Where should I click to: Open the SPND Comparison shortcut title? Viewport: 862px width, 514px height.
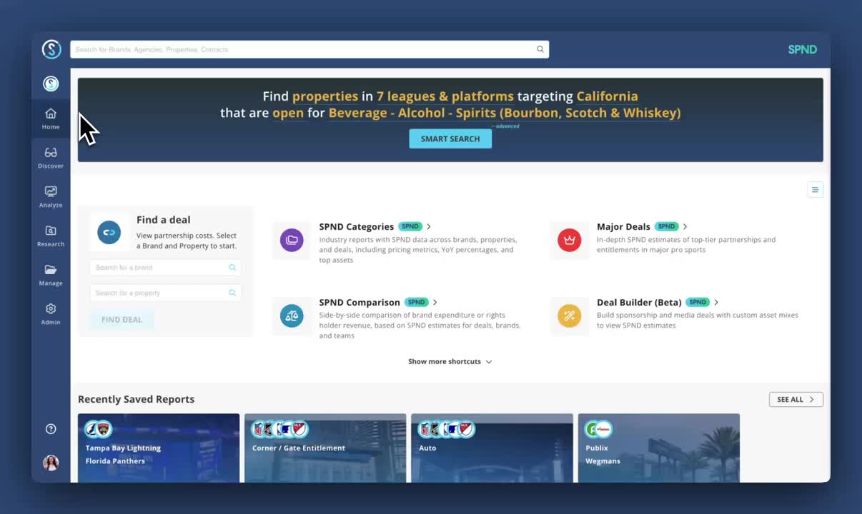(x=360, y=302)
